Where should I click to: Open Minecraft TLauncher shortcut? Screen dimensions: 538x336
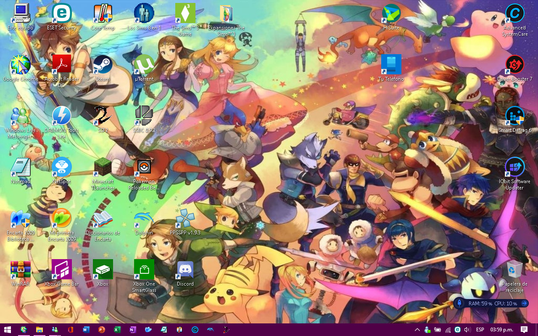[x=103, y=173]
